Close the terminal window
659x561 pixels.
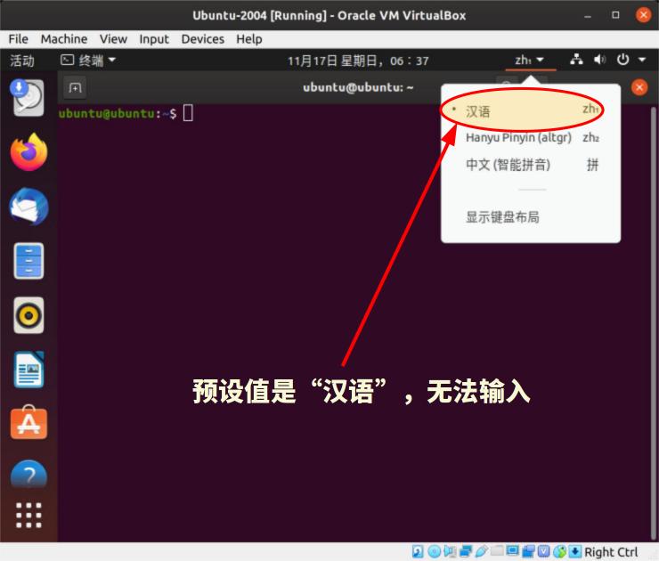(639, 87)
